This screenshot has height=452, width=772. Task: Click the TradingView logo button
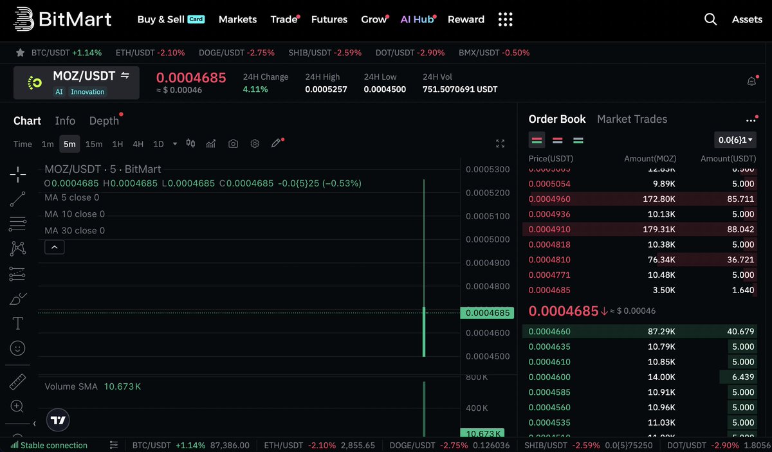click(58, 420)
